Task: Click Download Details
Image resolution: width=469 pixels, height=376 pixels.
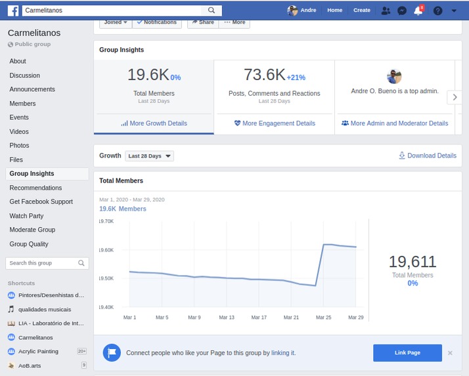Action: tap(428, 156)
